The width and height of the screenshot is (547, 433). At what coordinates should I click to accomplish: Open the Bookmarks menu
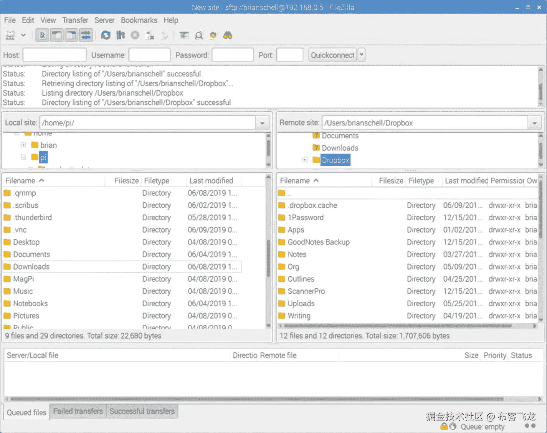139,20
